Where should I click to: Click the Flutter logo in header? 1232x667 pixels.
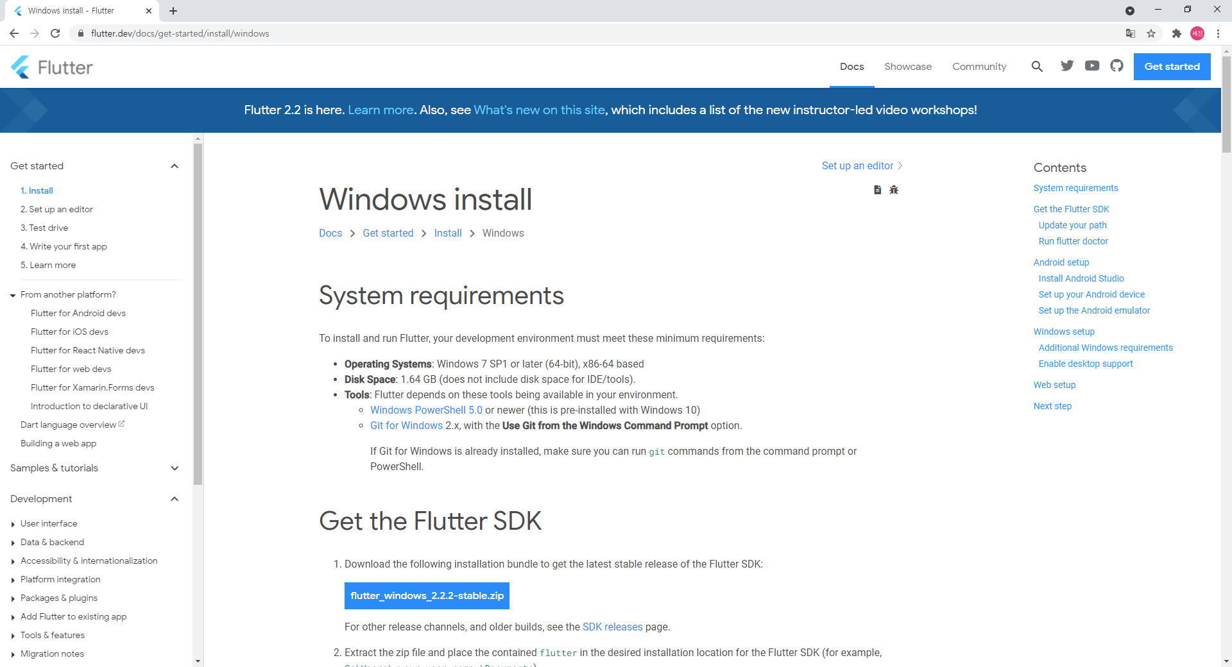coord(52,67)
